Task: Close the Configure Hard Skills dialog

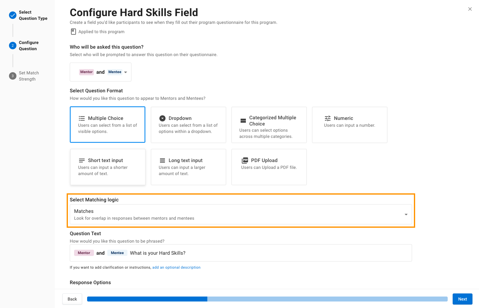Action: point(470,9)
